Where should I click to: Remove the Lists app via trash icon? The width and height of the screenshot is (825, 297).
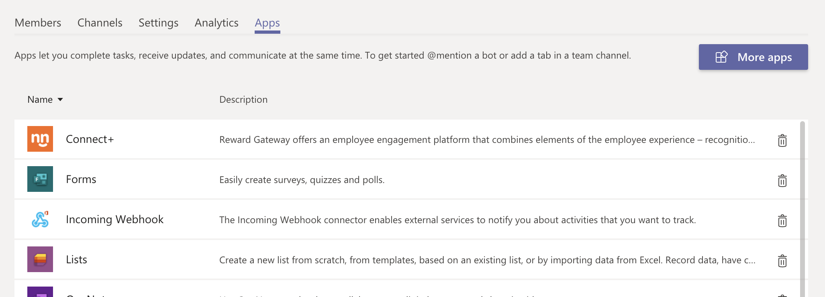[782, 260]
